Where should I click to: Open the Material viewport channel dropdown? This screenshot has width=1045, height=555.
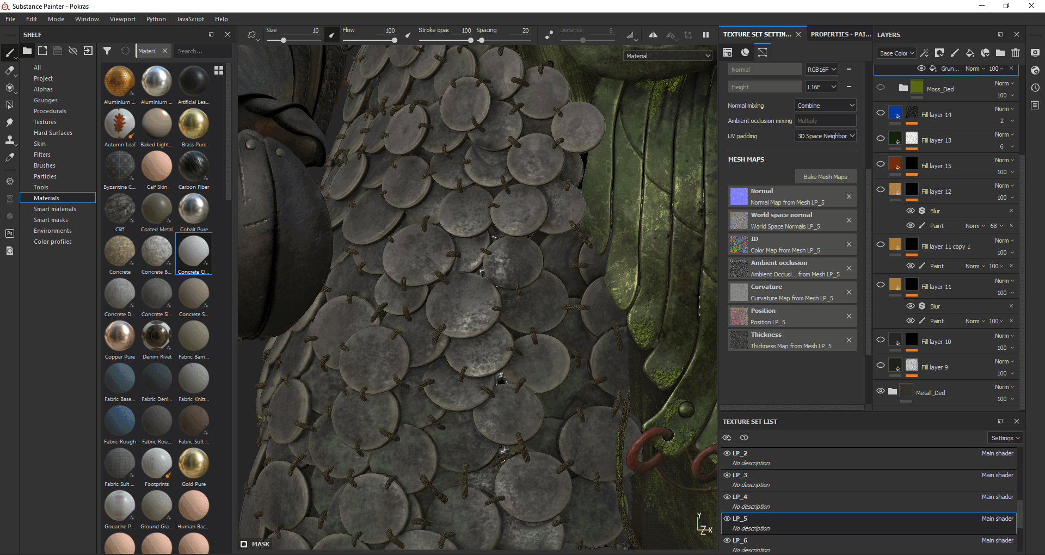tap(668, 55)
